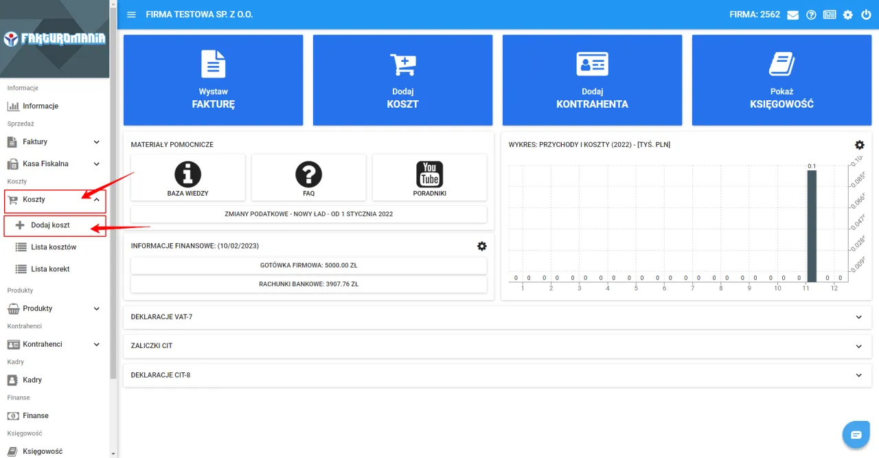
Task: Open the settings gear in top header
Action: [x=847, y=15]
